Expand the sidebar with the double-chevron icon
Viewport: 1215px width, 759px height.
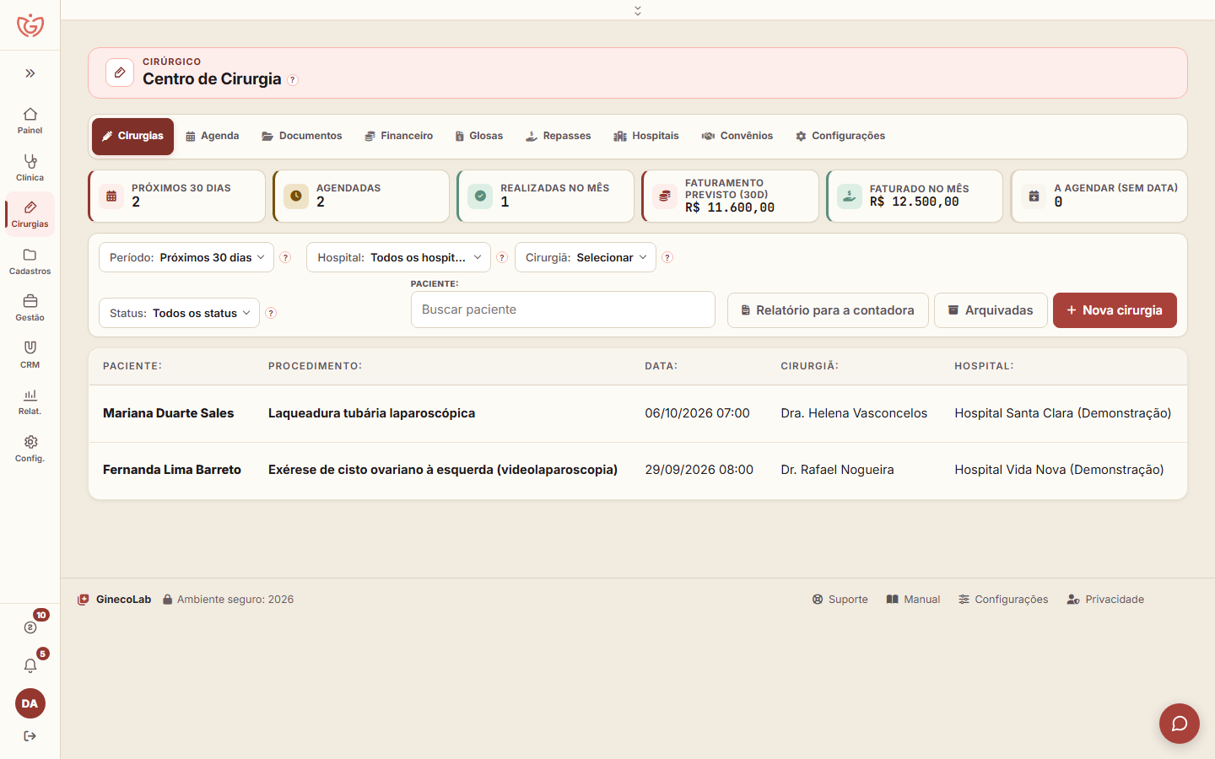tap(30, 73)
